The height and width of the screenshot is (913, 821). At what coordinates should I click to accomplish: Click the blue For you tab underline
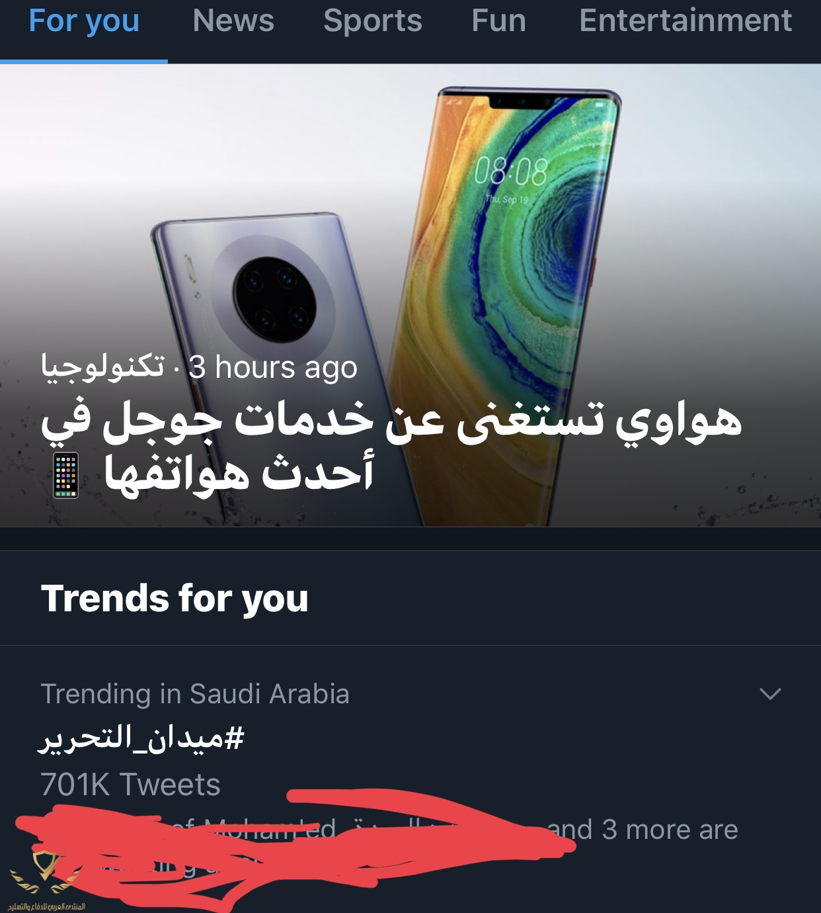coord(84,62)
